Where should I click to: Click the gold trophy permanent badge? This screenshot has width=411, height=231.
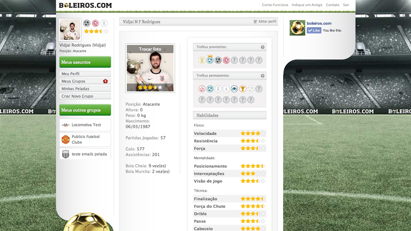point(242,89)
